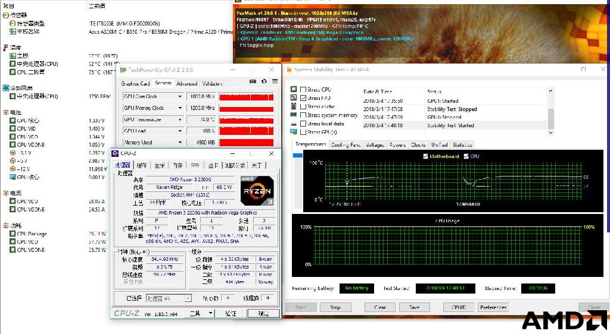The width and height of the screenshot is (610, 334).
Task: Open the GPU Memory Clock dropdown
Action: [180, 108]
